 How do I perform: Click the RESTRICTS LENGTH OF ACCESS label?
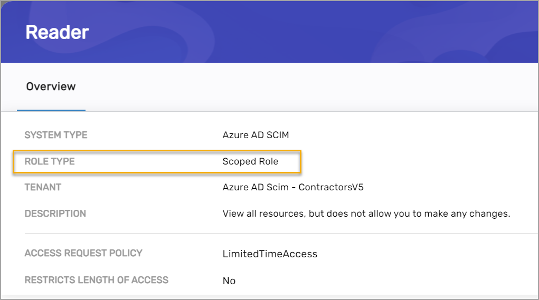(x=96, y=280)
